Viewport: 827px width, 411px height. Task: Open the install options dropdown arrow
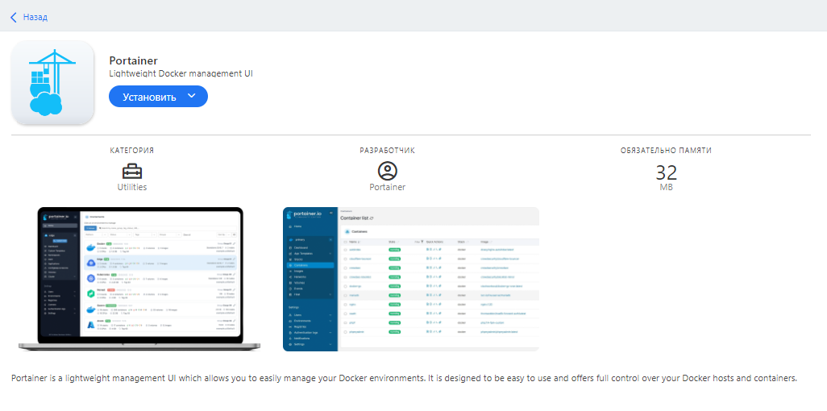coord(192,96)
